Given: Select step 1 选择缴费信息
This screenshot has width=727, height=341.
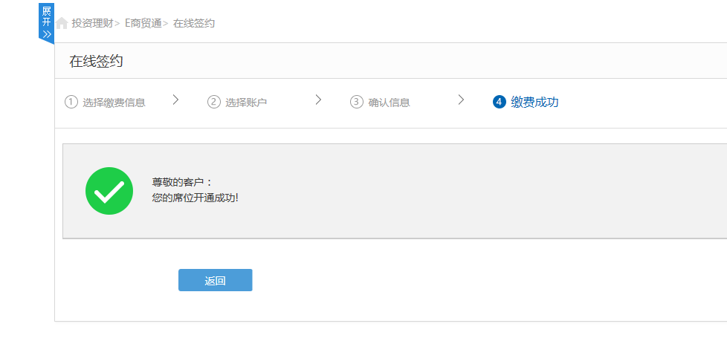Looking at the screenshot, I should (114, 103).
